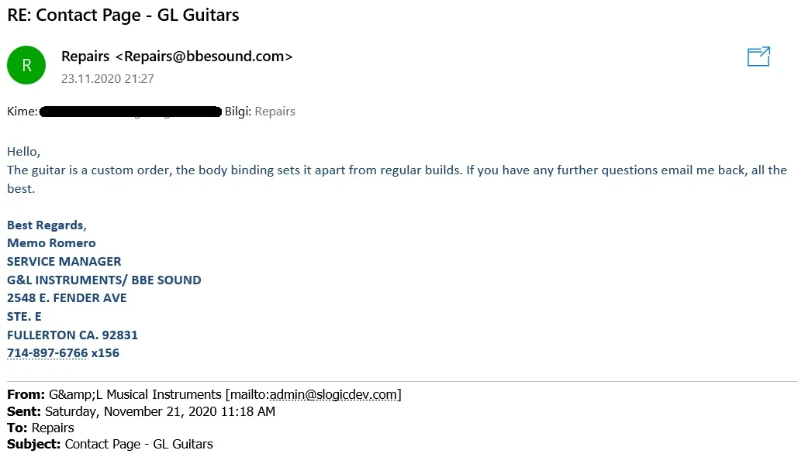Click the redacted recipient in Kime field
798x464 pixels.
(130, 112)
